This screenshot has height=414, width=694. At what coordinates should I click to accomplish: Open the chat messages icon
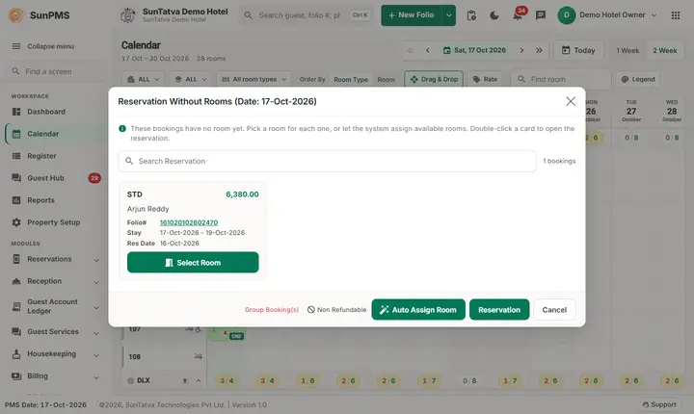[x=541, y=15]
